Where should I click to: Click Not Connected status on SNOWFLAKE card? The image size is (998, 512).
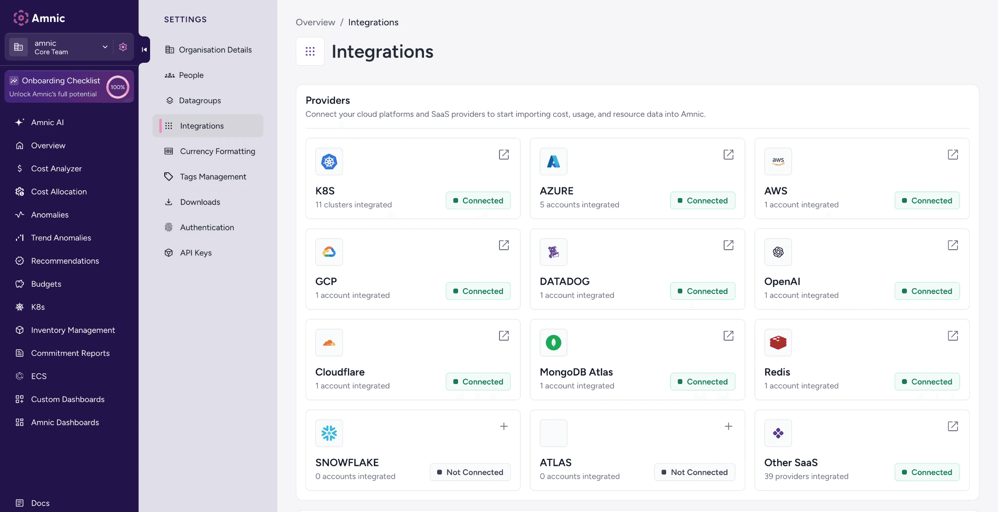[470, 472]
